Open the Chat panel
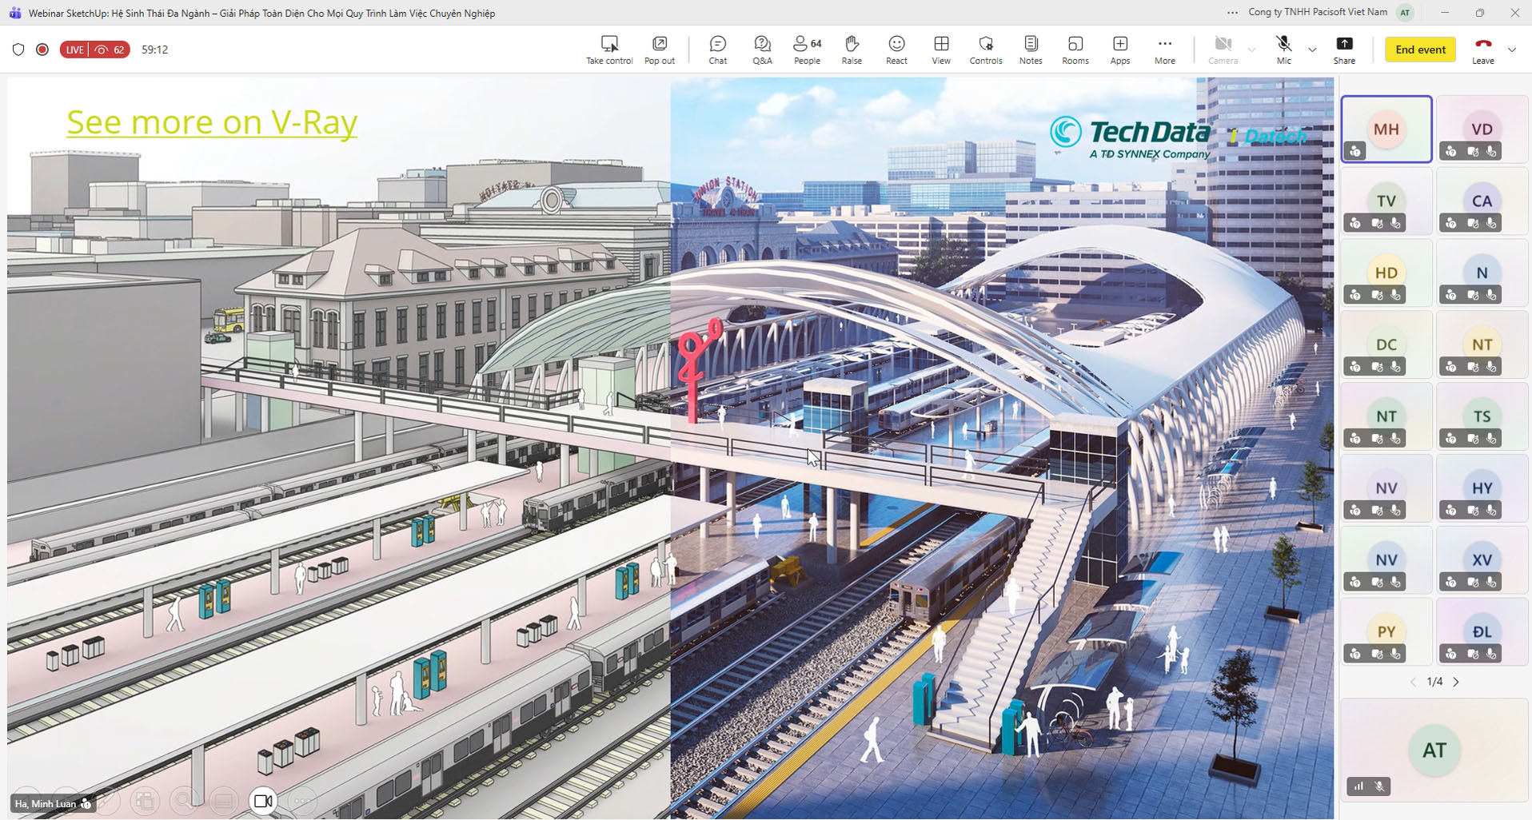The image size is (1532, 820). click(717, 49)
